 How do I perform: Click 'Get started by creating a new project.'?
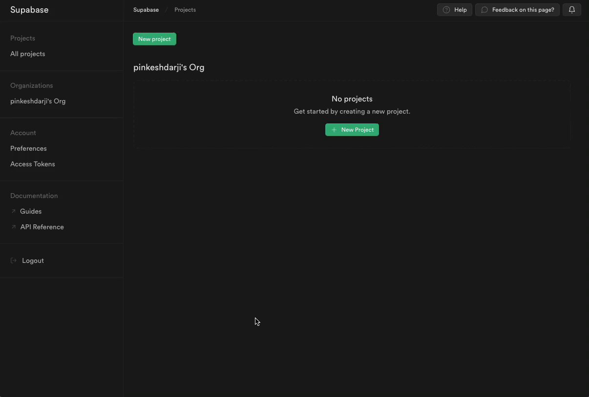(352, 111)
